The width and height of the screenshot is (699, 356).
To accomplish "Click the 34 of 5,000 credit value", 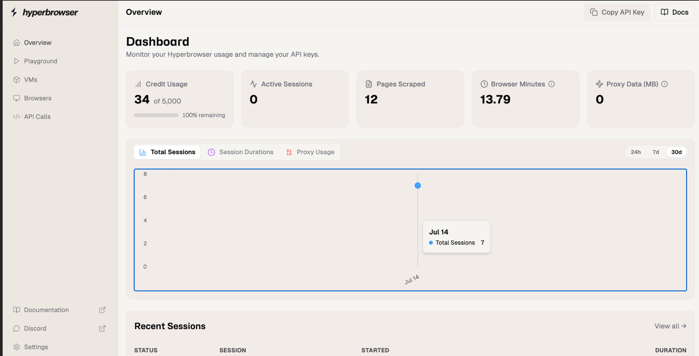I will [x=158, y=100].
